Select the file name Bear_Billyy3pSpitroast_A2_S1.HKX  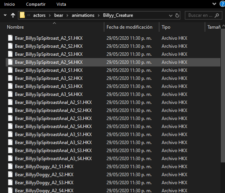[x=49, y=38]
